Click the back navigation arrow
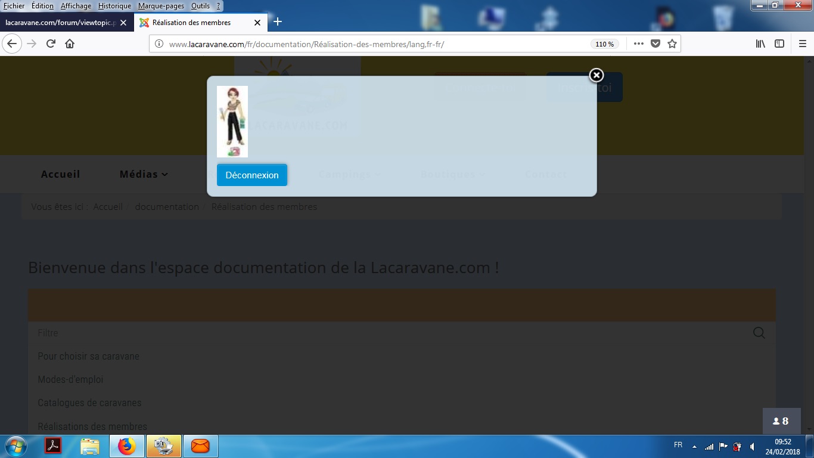The height and width of the screenshot is (458, 814). 12,44
